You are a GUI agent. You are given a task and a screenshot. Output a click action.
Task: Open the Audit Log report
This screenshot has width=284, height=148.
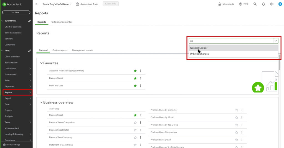(x=54, y=109)
